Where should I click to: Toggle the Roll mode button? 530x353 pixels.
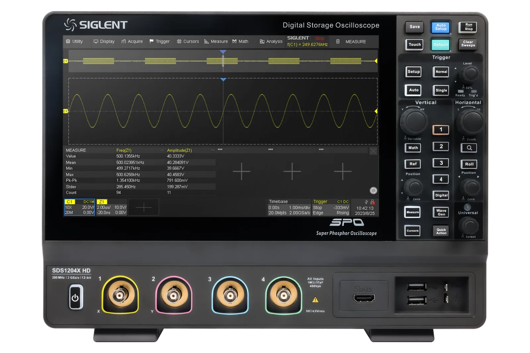pos(469,164)
